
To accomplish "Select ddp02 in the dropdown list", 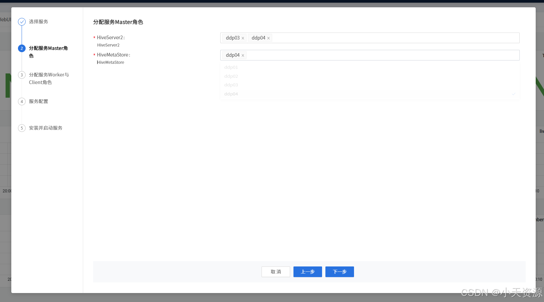I will [x=231, y=76].
